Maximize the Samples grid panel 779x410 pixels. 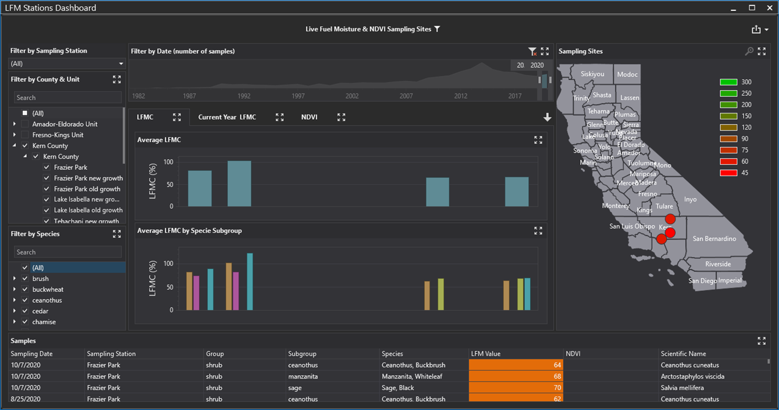point(761,341)
